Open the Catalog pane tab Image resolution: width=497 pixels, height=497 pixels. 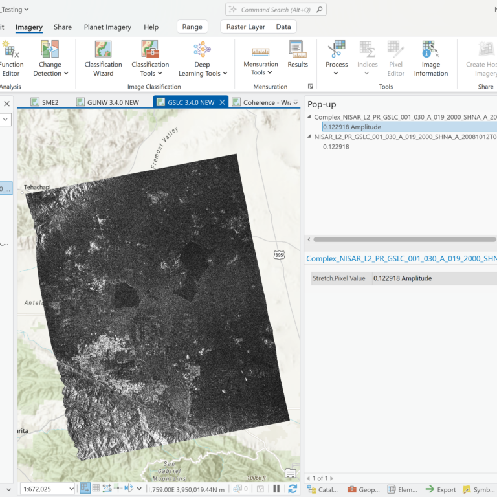coord(323,489)
